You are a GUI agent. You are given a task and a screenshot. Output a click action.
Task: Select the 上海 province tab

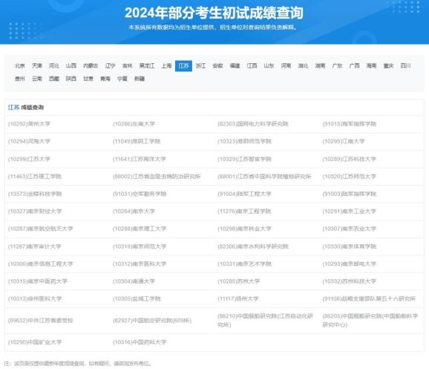pos(166,65)
